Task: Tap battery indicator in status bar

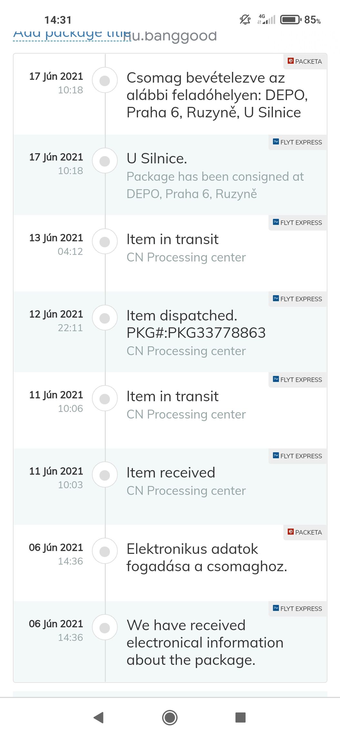Action: coord(291,20)
